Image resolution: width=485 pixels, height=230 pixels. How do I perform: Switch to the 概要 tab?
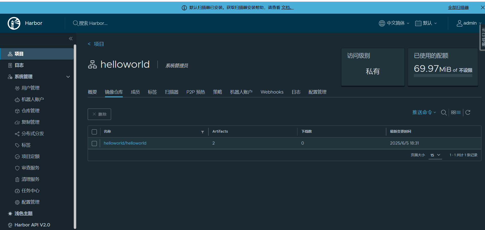[92, 92]
